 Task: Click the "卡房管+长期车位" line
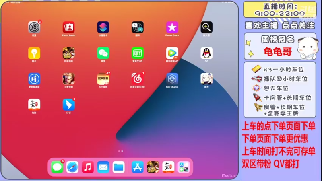point(287,98)
